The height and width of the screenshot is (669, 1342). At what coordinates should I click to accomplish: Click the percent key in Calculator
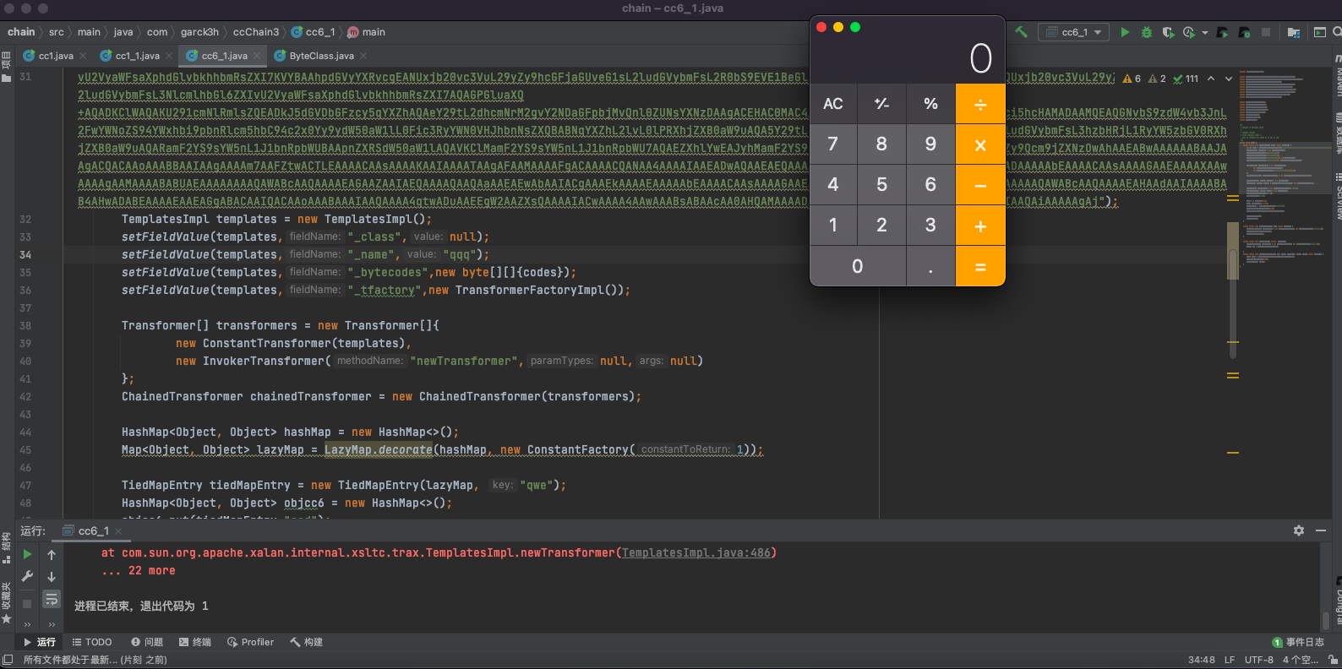coord(930,104)
